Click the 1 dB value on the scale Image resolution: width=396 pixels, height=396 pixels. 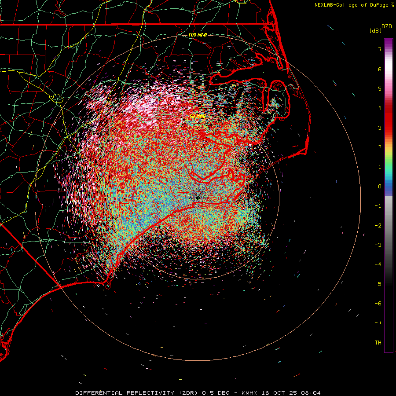coord(380,167)
